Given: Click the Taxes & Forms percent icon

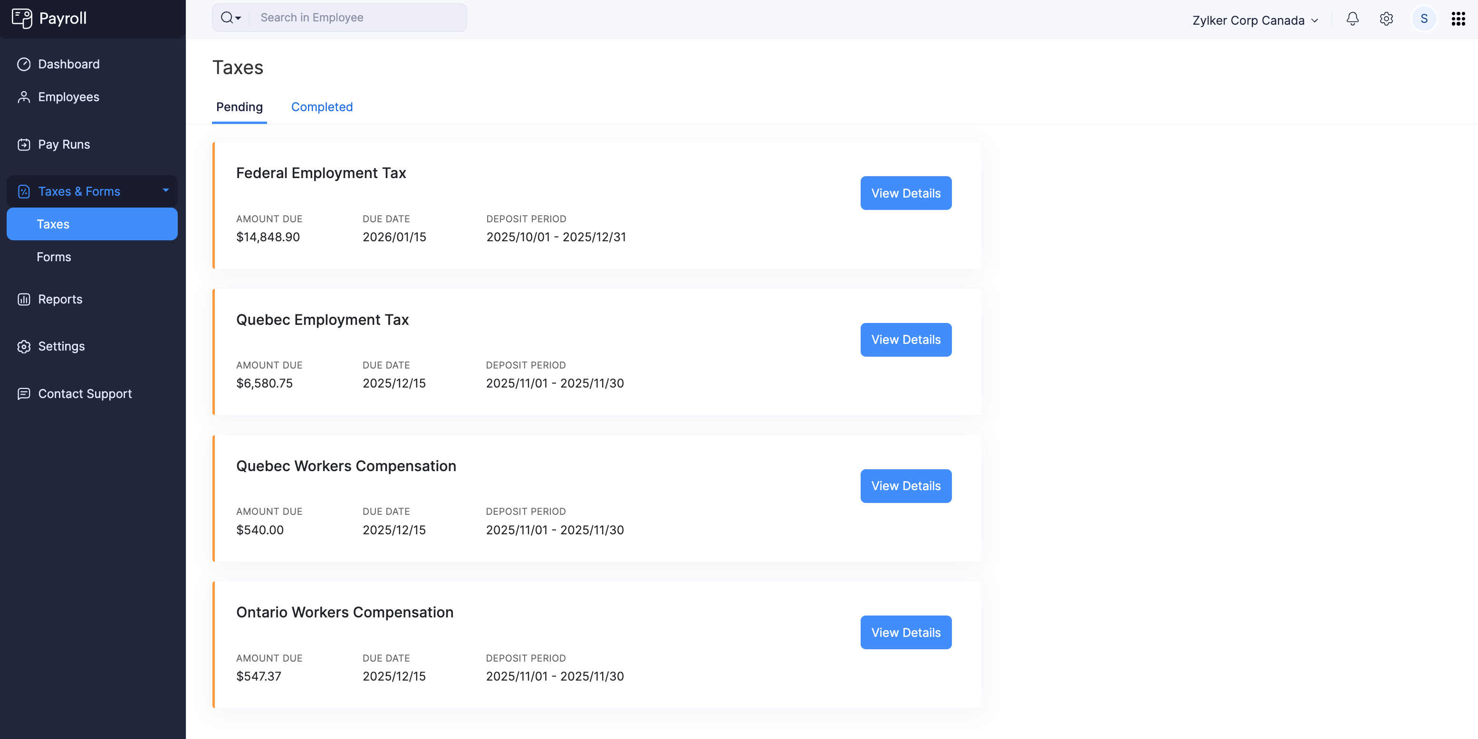Looking at the screenshot, I should 23,191.
